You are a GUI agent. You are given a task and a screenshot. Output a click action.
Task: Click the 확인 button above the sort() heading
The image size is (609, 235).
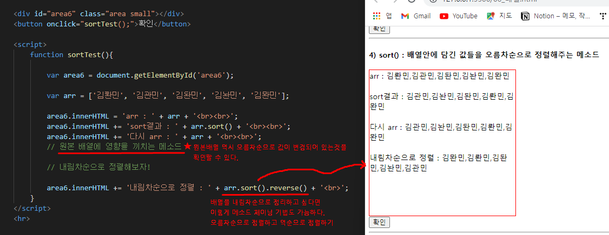click(379, 29)
